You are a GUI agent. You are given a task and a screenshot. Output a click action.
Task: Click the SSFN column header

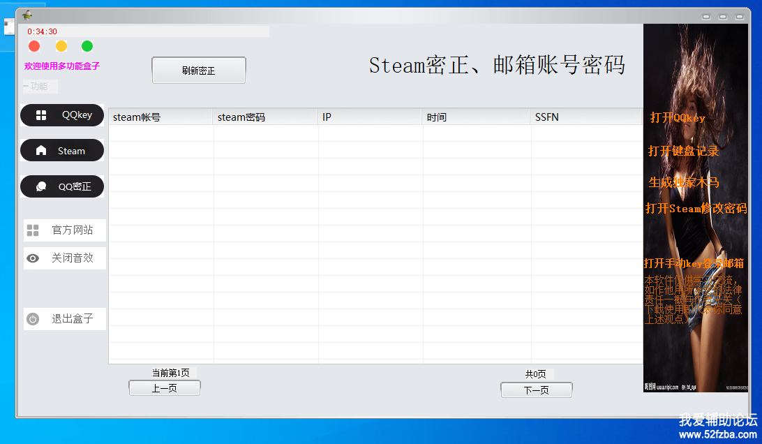[586, 117]
